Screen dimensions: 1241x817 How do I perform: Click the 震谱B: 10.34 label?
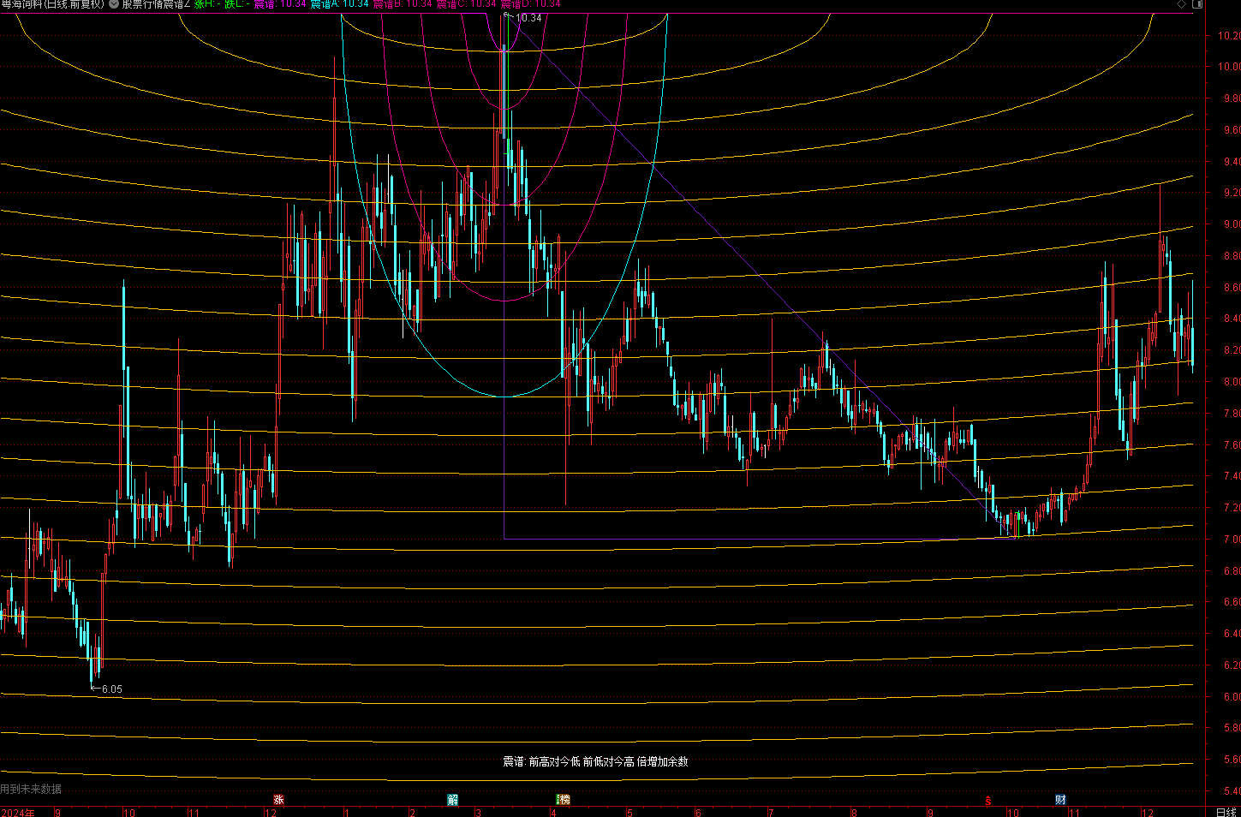click(403, 4)
